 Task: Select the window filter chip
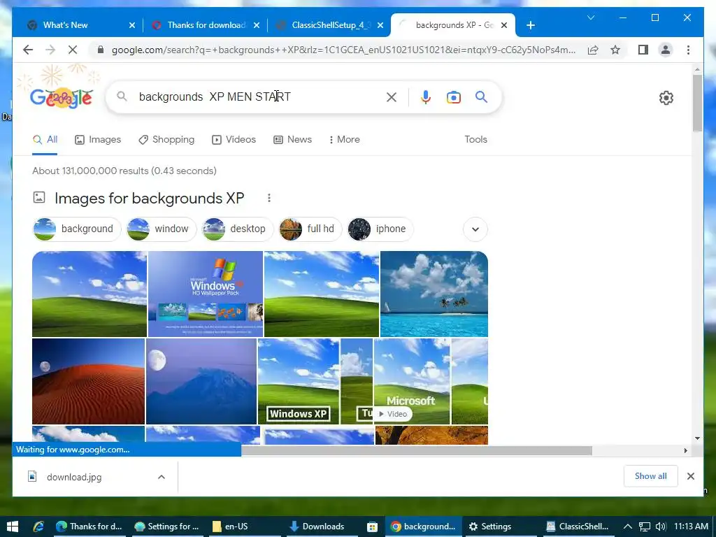pos(162,229)
